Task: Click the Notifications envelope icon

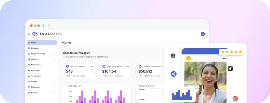Action: pos(29,65)
